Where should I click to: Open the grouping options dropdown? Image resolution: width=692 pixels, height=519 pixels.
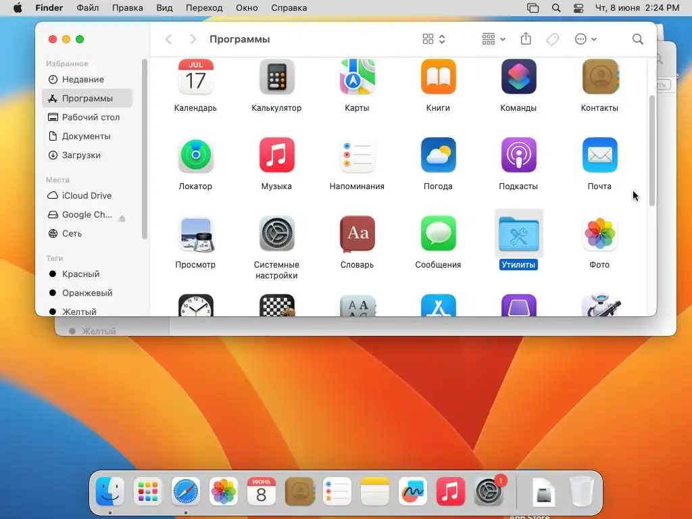493,39
